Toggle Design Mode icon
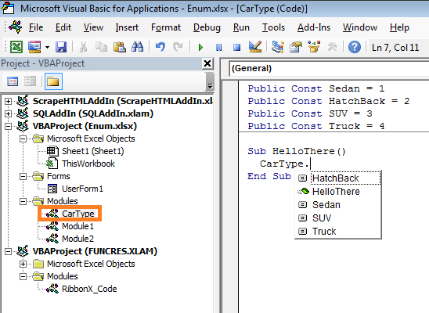 (x=255, y=47)
